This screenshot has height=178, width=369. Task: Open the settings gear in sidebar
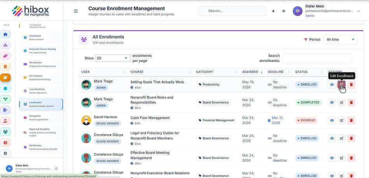(x=5, y=153)
